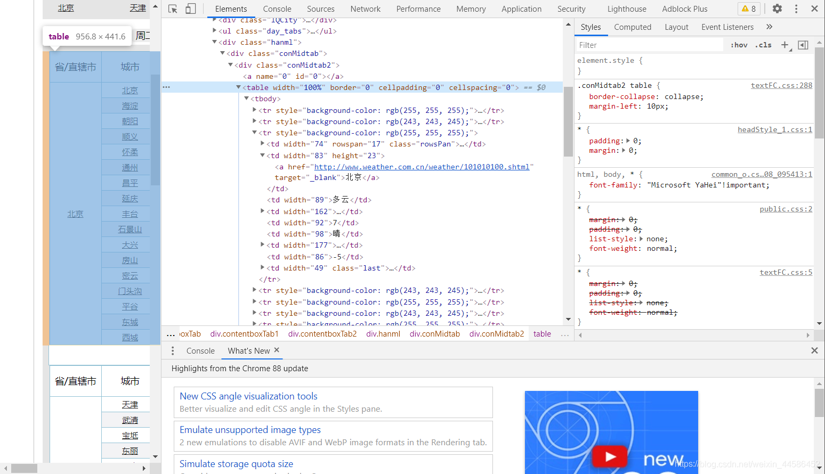Open the Application tab
The height and width of the screenshot is (474, 825).
[x=521, y=9]
